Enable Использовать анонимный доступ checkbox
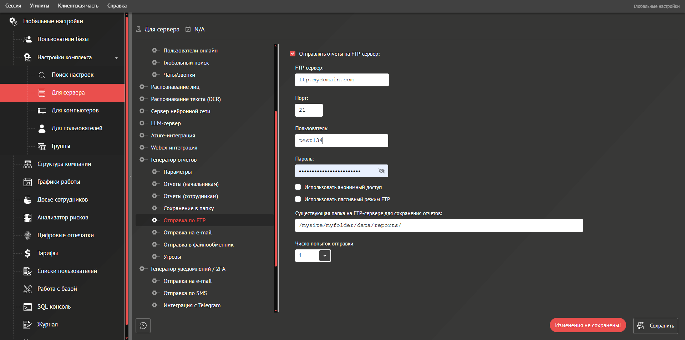This screenshot has height=340, width=685. coord(298,187)
